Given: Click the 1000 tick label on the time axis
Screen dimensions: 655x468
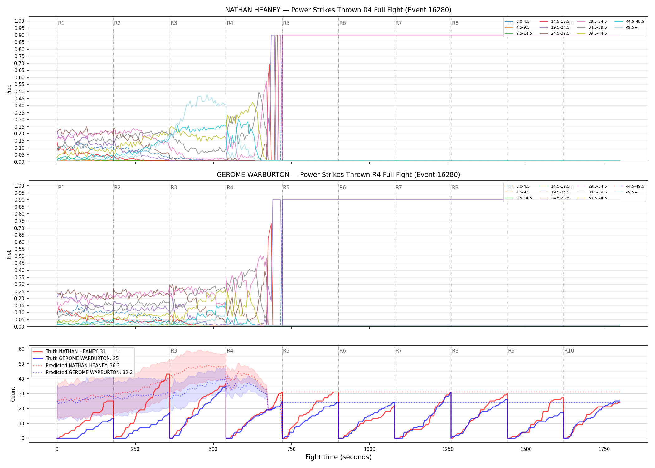Looking at the screenshot, I should [x=370, y=449].
